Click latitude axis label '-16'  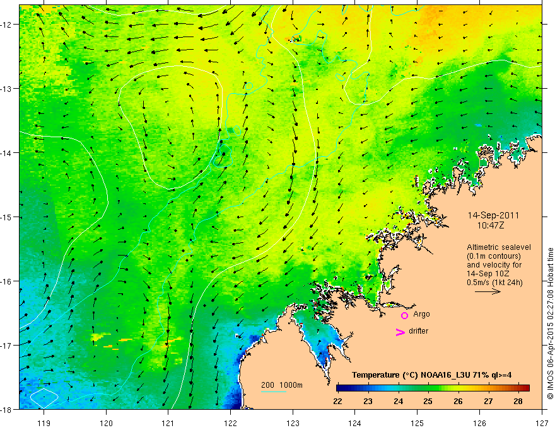[6, 281]
